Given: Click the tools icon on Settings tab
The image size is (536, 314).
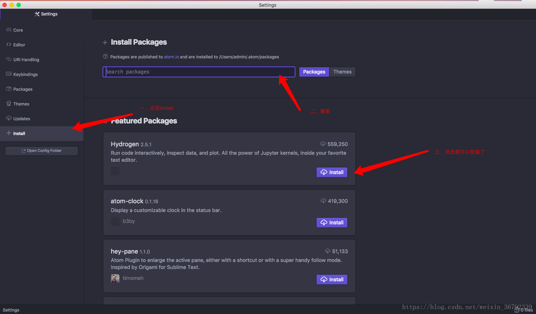Looking at the screenshot, I should [x=37, y=14].
